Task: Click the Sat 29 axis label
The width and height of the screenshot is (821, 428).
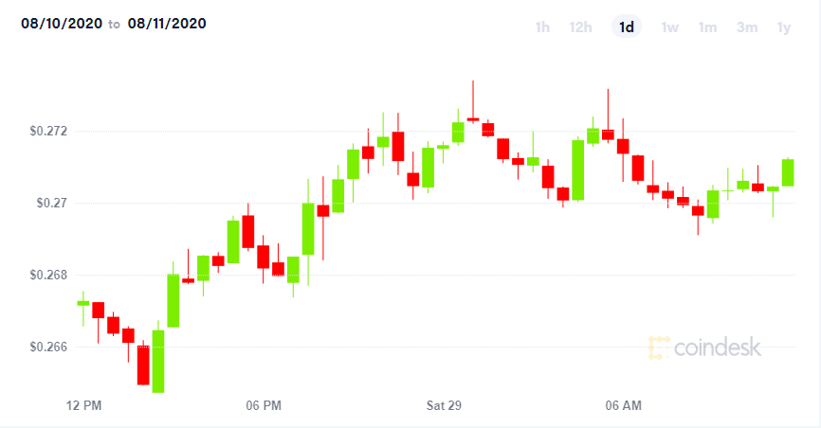Action: (x=444, y=405)
